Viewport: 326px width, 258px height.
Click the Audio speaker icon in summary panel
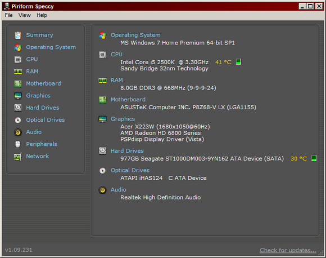click(x=102, y=190)
